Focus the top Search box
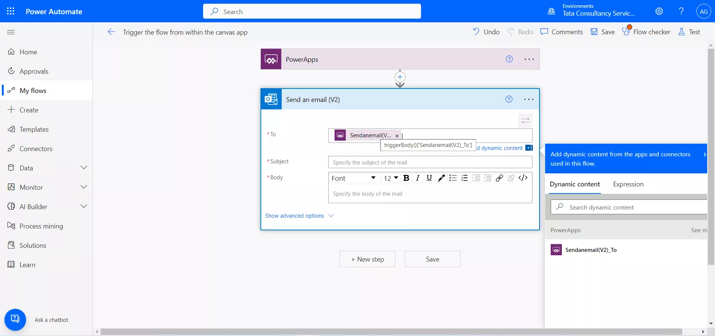This screenshot has height=336, width=715. click(x=312, y=11)
